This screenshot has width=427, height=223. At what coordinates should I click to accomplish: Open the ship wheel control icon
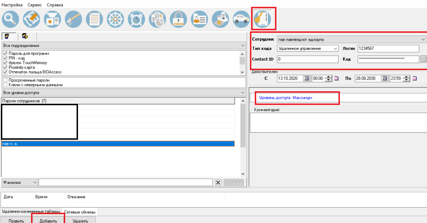[116, 19]
